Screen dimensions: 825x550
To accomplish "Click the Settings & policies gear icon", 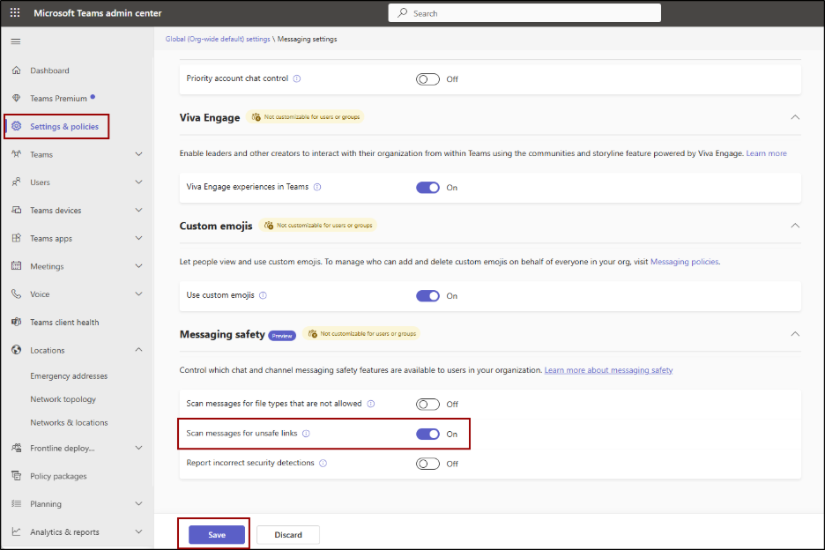I will point(16,127).
